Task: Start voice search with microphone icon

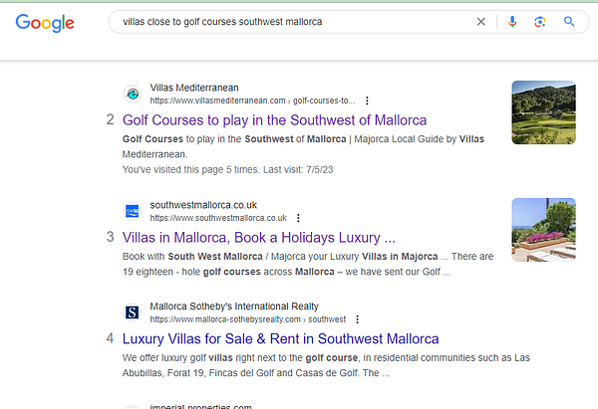Action: 512,21
